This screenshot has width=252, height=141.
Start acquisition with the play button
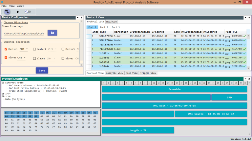point(18,12)
